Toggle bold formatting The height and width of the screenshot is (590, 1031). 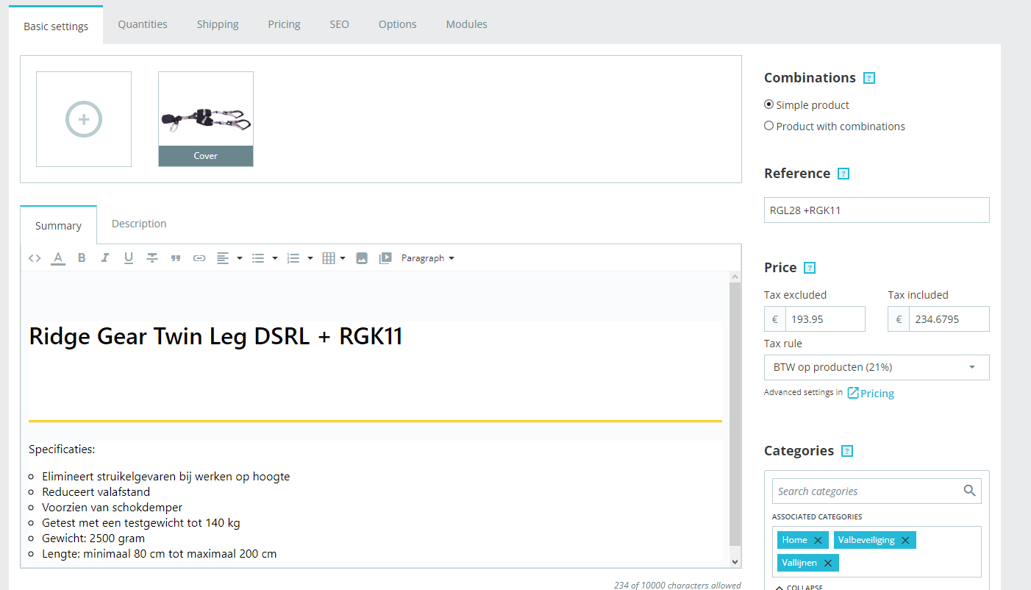click(x=82, y=258)
